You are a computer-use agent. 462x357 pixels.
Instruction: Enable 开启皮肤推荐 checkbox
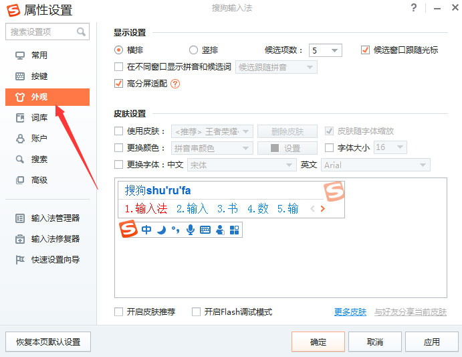[x=118, y=311]
